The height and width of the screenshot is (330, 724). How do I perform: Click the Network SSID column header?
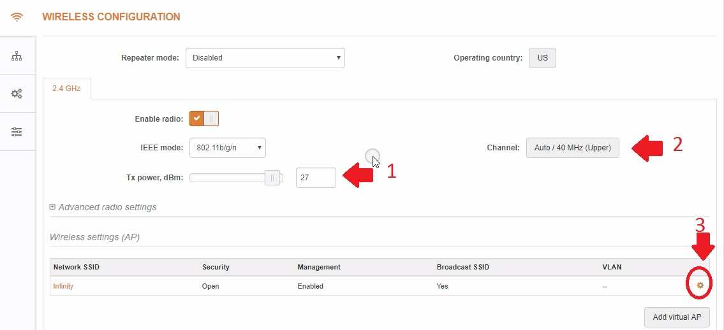76,268
